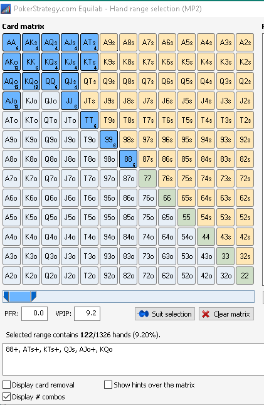Select the K2s cell
Image resolution: width=264 pixels, height=405 pixels.
coord(245,61)
